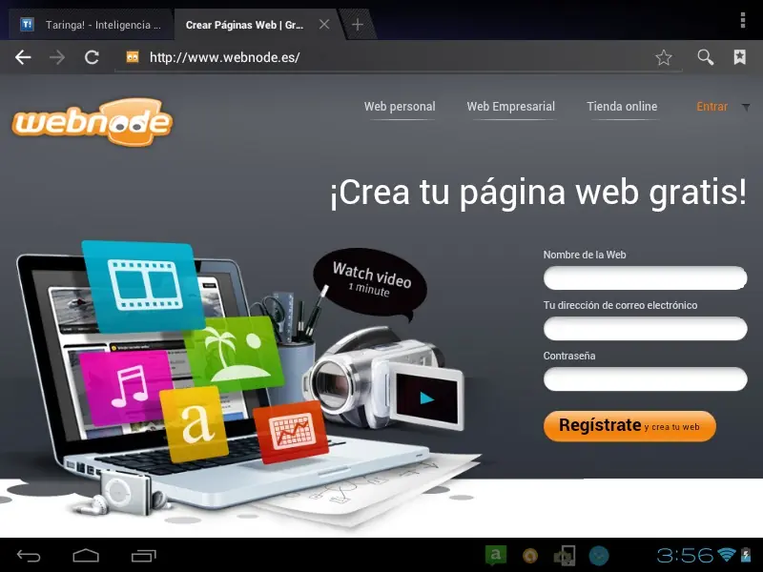Open a new tab with the plus button
This screenshot has width=763, height=572.
(357, 25)
